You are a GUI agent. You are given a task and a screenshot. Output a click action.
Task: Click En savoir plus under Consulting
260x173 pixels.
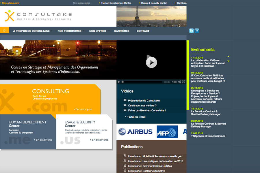point(83,109)
